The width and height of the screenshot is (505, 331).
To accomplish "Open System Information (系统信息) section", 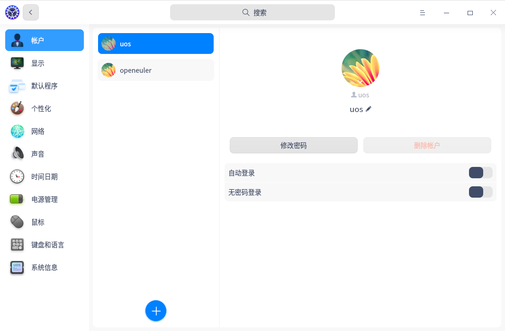I will (x=45, y=268).
